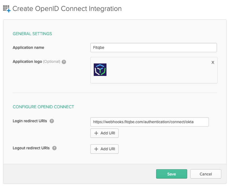Viewport: 234px width, 191px height.
Task: Remove the uploaded logo with the X
Action: [x=213, y=62]
